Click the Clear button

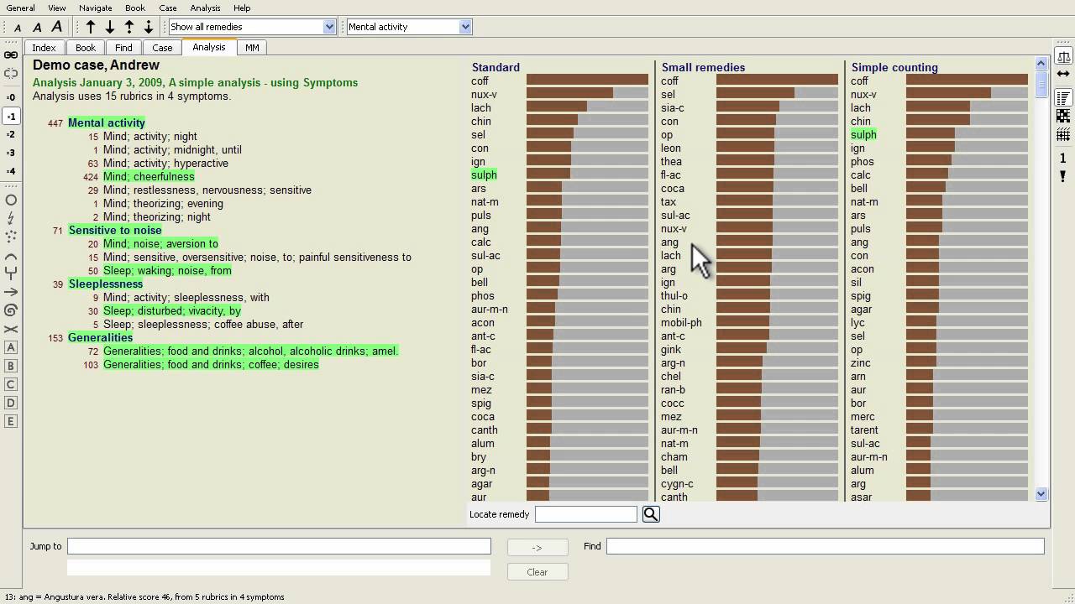click(x=537, y=572)
